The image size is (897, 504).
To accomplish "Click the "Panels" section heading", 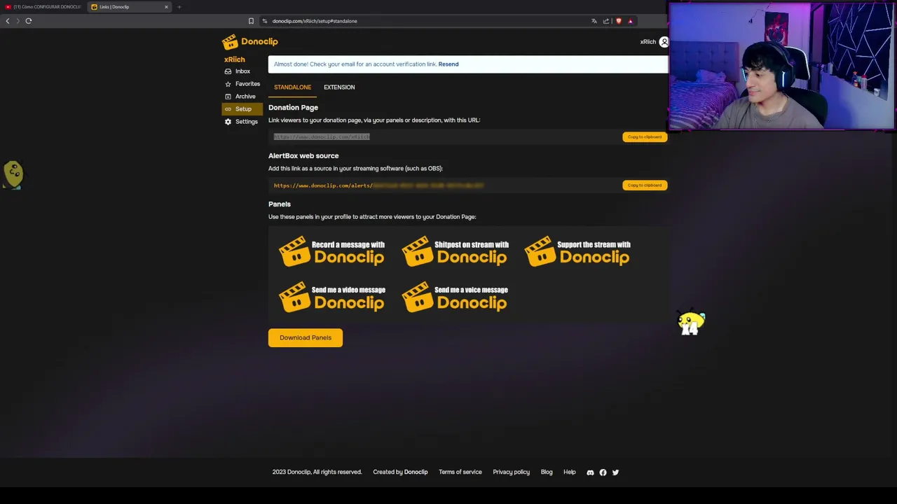I will click(280, 204).
